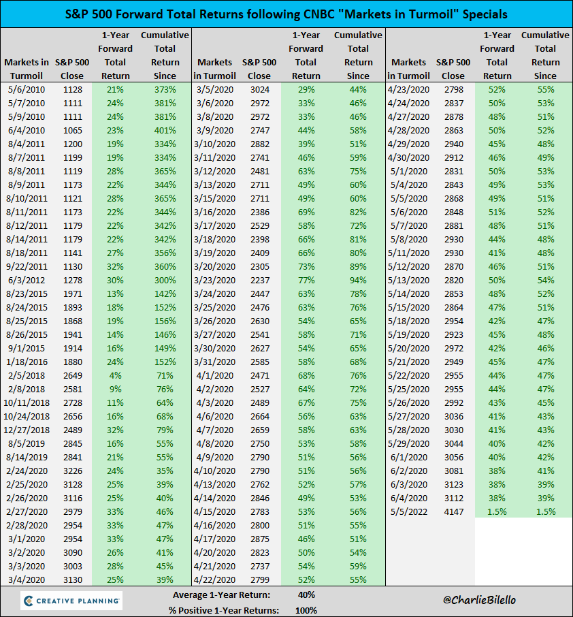Click the 100% positive returns value
The height and width of the screenshot is (617, 573).
click(x=306, y=610)
